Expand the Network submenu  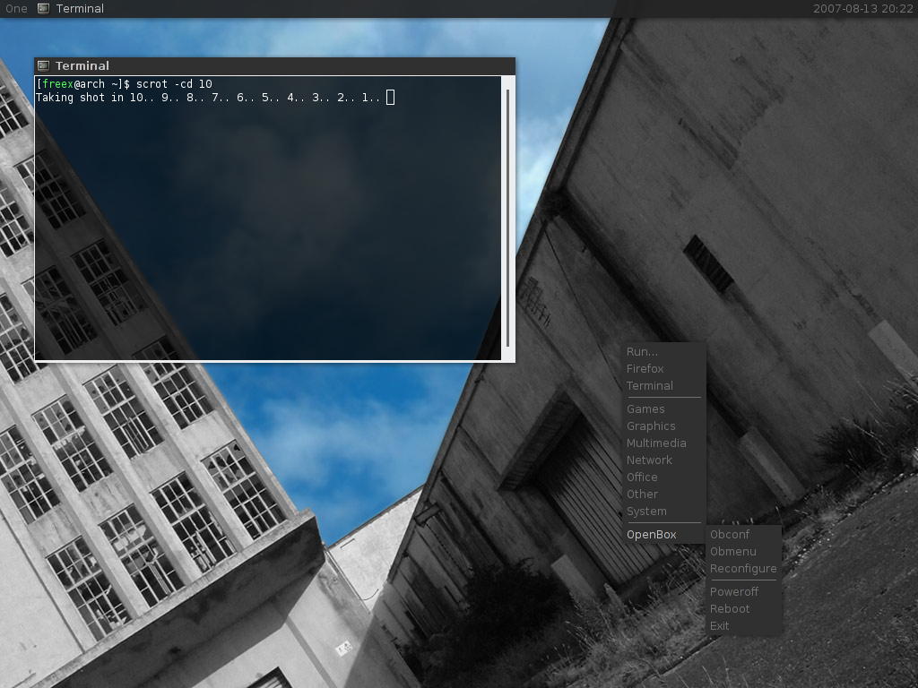[663, 460]
